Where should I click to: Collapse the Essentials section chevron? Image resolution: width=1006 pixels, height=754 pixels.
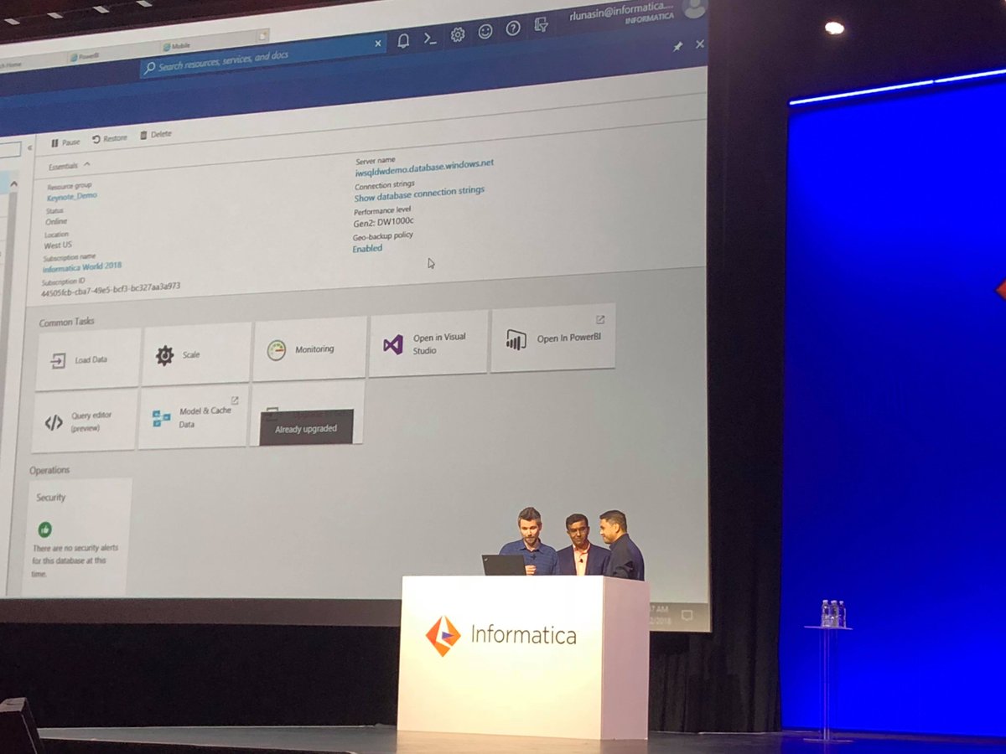pos(86,165)
